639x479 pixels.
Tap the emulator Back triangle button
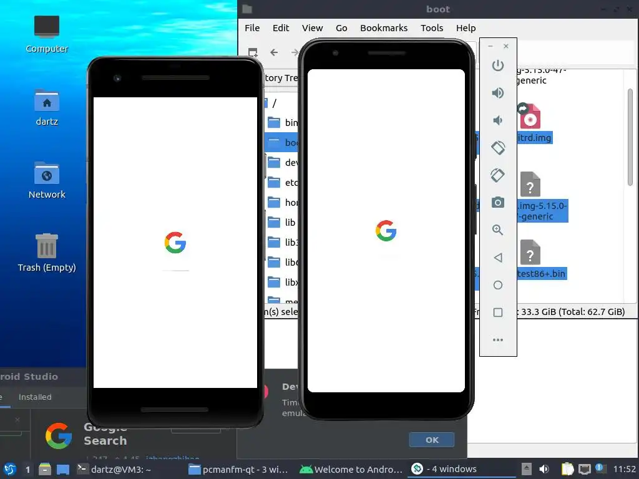tap(497, 258)
